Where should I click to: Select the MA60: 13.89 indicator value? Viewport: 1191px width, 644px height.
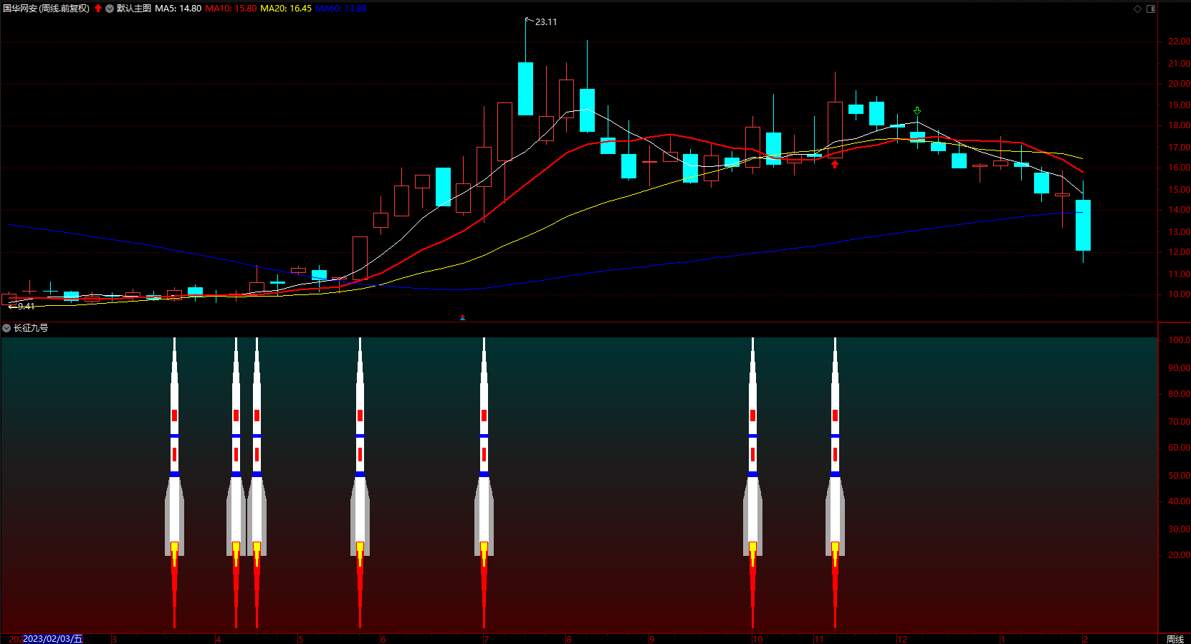coord(341,9)
